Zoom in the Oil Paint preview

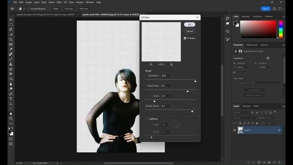coord(172,65)
